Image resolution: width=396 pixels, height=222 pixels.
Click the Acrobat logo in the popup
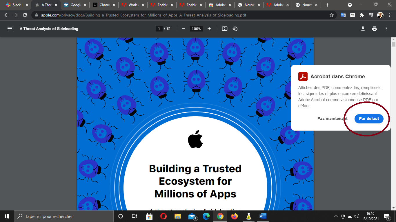pyautogui.click(x=303, y=77)
